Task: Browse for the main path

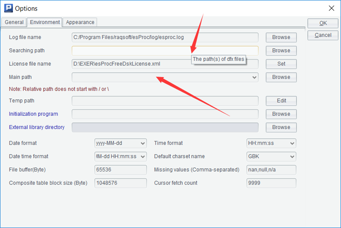Action: click(281, 77)
